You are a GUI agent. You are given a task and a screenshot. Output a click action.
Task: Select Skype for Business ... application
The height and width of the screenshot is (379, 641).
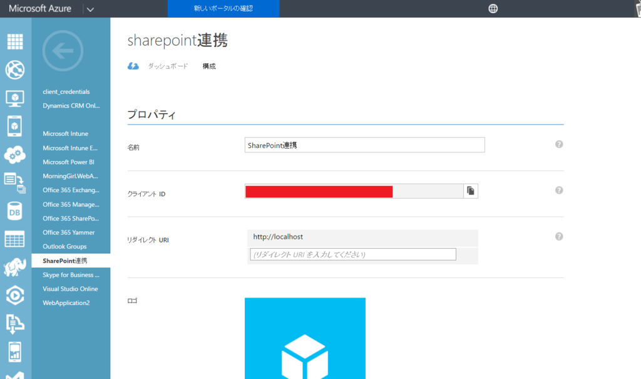point(71,275)
